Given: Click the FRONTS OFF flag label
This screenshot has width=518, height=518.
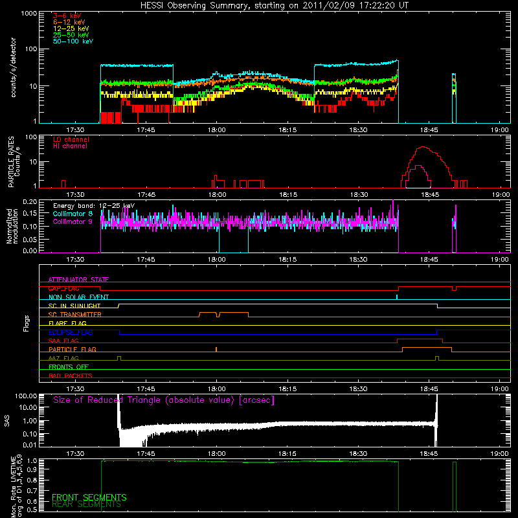Looking at the screenshot, I should click(x=69, y=367).
